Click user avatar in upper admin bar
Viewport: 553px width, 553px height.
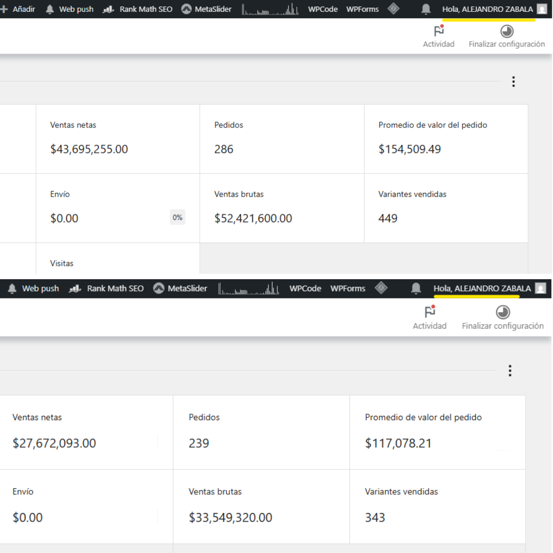[542, 9]
